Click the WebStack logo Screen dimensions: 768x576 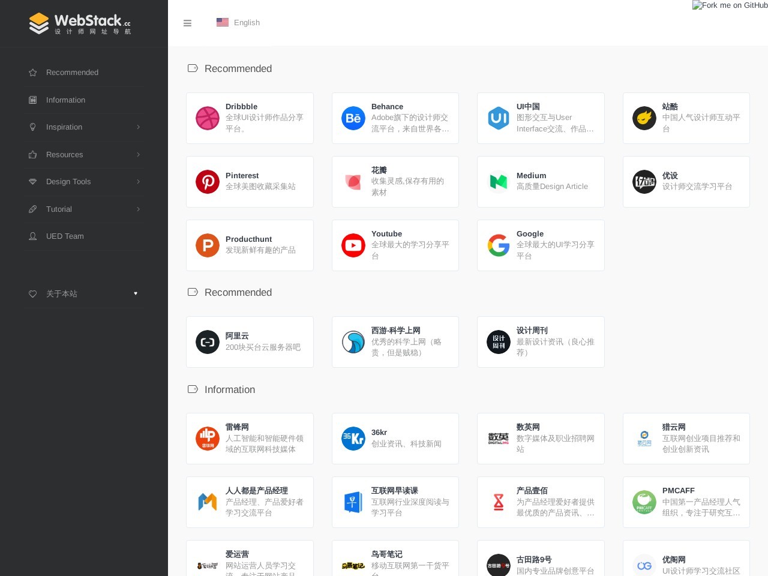80,23
